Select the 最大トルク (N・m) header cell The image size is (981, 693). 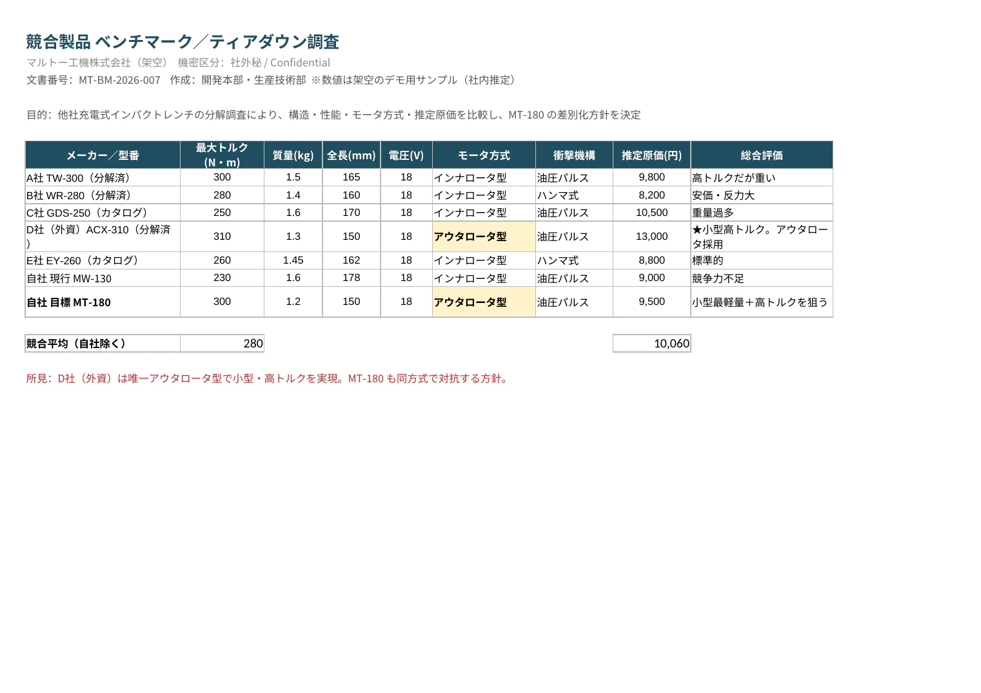(x=222, y=155)
